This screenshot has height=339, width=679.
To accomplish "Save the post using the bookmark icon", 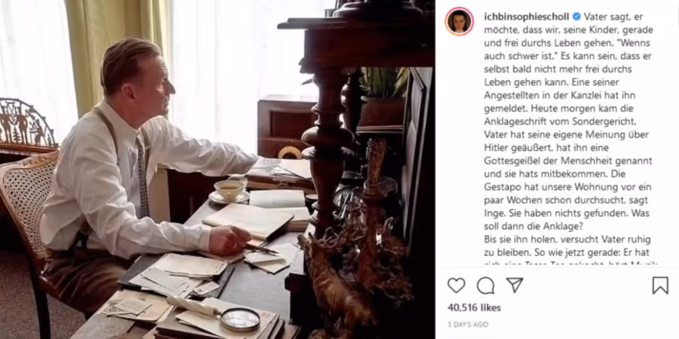I will tap(660, 286).
